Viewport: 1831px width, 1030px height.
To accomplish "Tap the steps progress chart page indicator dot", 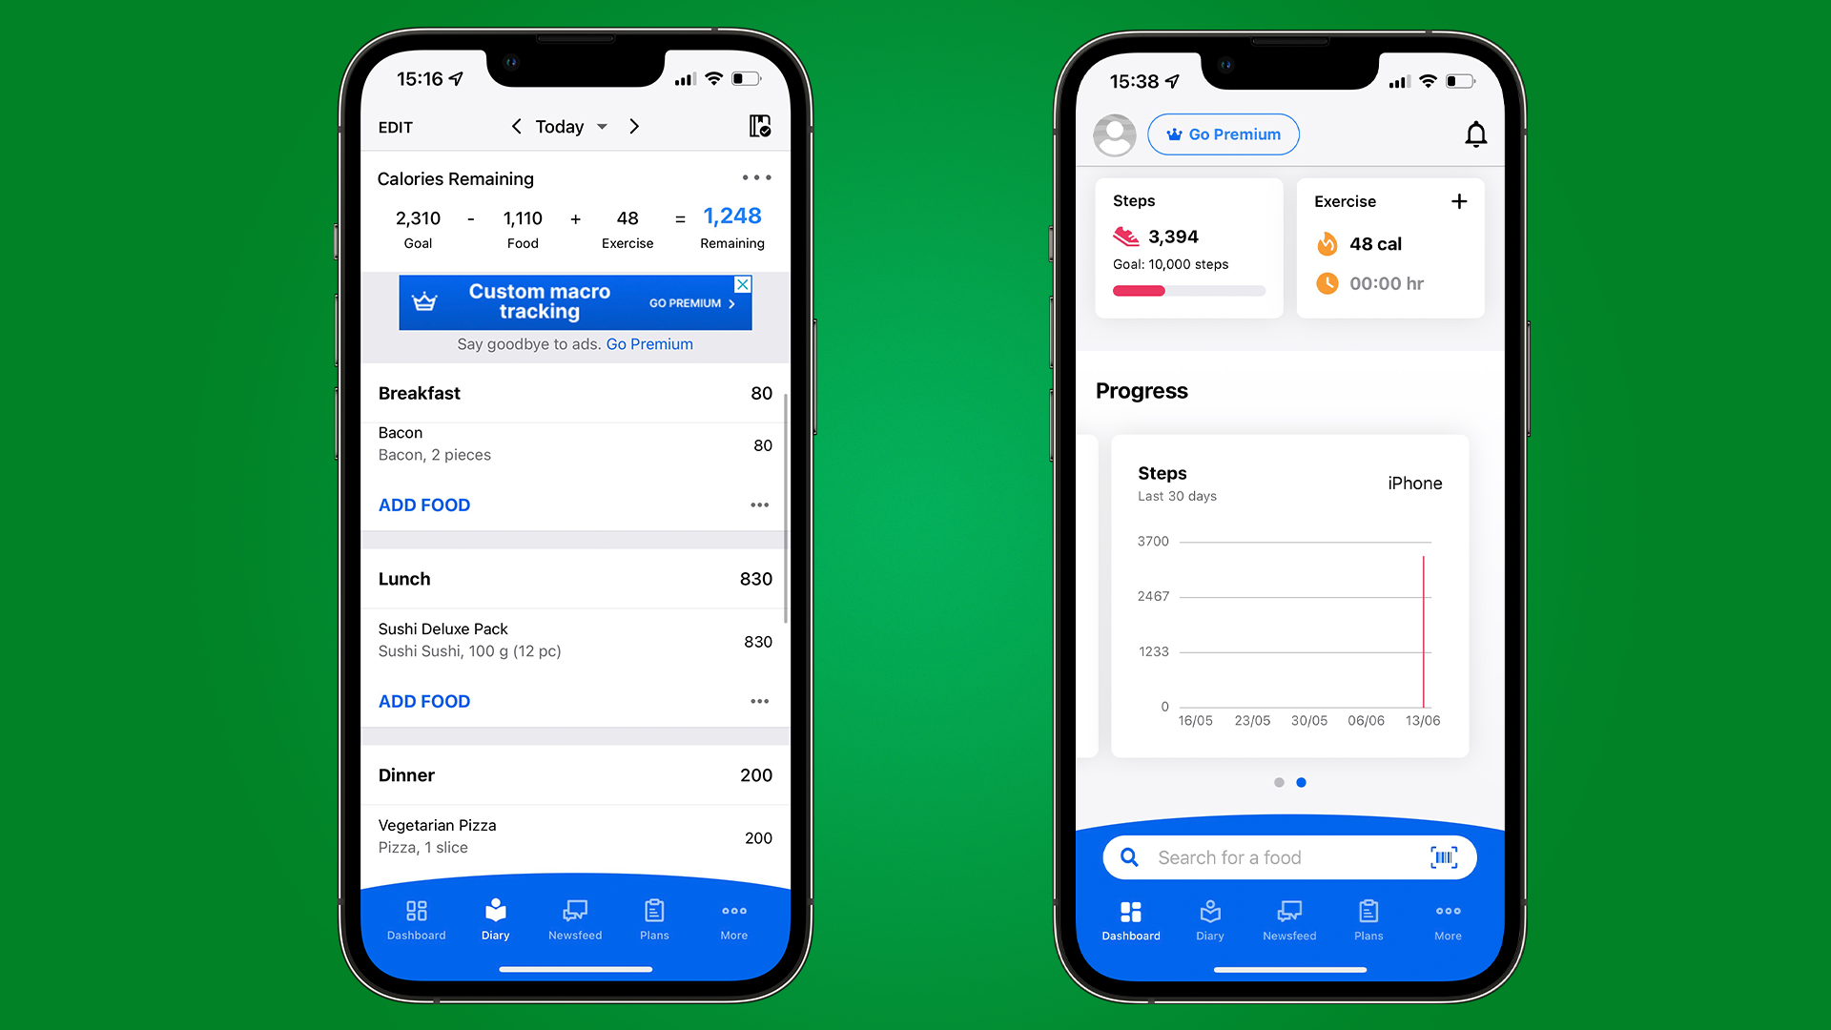I will [x=1301, y=782].
